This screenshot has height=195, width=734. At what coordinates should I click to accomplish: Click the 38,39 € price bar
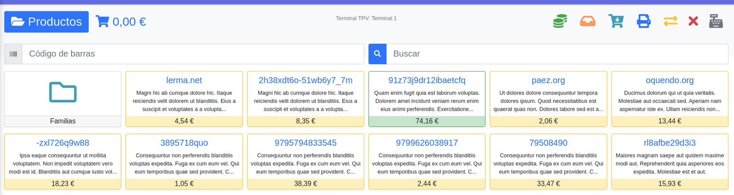[x=306, y=184]
